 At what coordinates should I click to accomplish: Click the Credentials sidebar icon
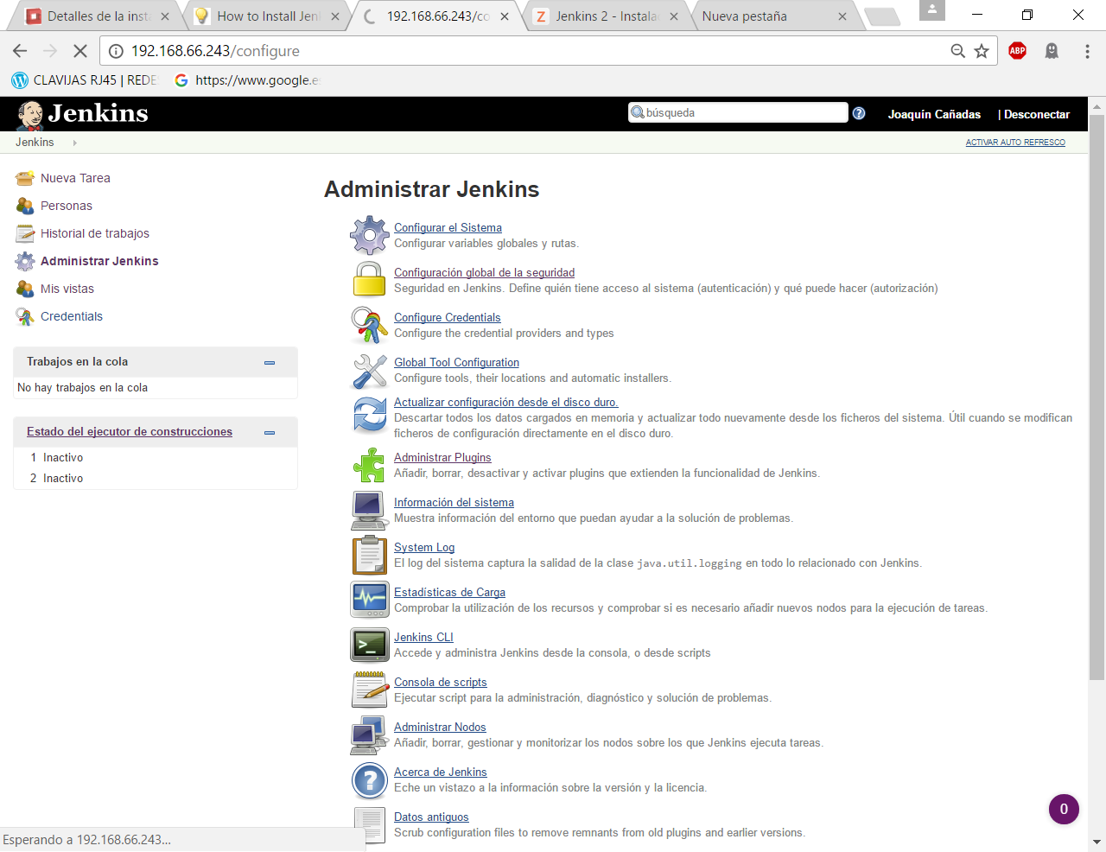pyautogui.click(x=25, y=316)
